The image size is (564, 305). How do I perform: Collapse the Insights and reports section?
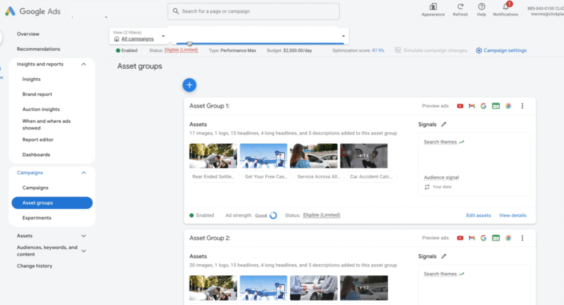point(84,64)
